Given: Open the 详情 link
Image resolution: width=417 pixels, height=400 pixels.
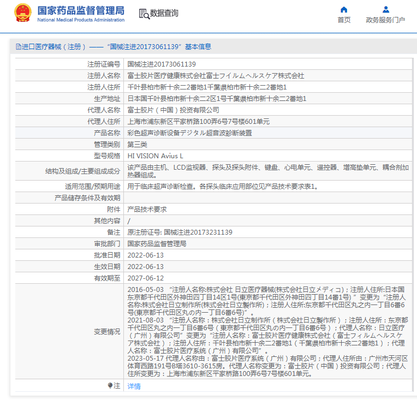Looking at the screenshot, I should click(134, 386).
